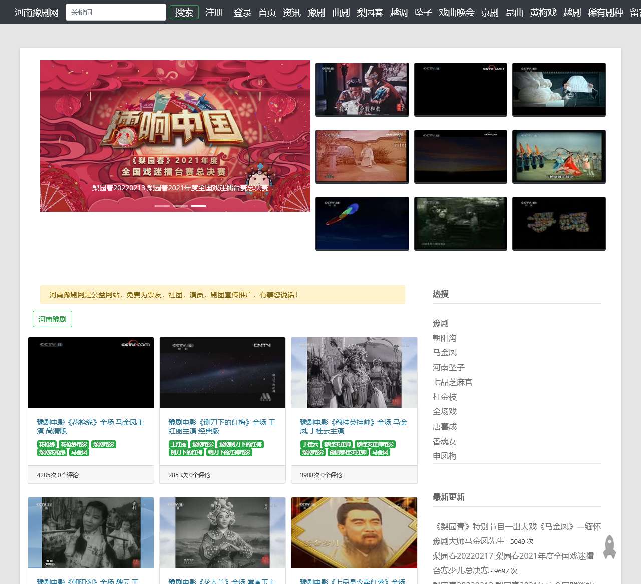Click the green 搜索 search button
The image size is (641, 584).
click(x=184, y=12)
